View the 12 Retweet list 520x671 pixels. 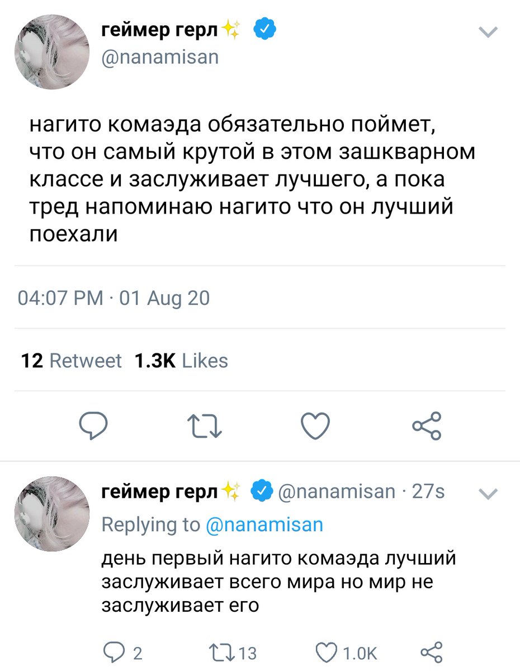click(71, 361)
